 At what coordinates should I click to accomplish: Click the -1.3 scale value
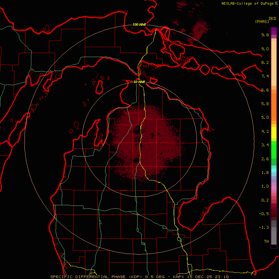[264, 228]
